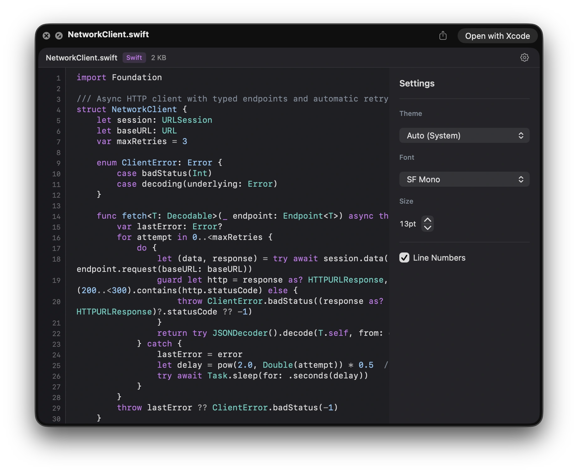578x473 pixels.
Task: Click 'throw ClientError.badStatus((response as?' line
Action: (280, 301)
